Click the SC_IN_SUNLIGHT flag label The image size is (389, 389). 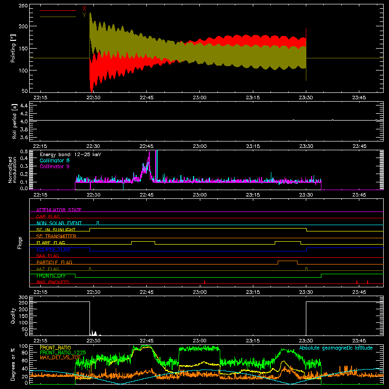[56, 230]
